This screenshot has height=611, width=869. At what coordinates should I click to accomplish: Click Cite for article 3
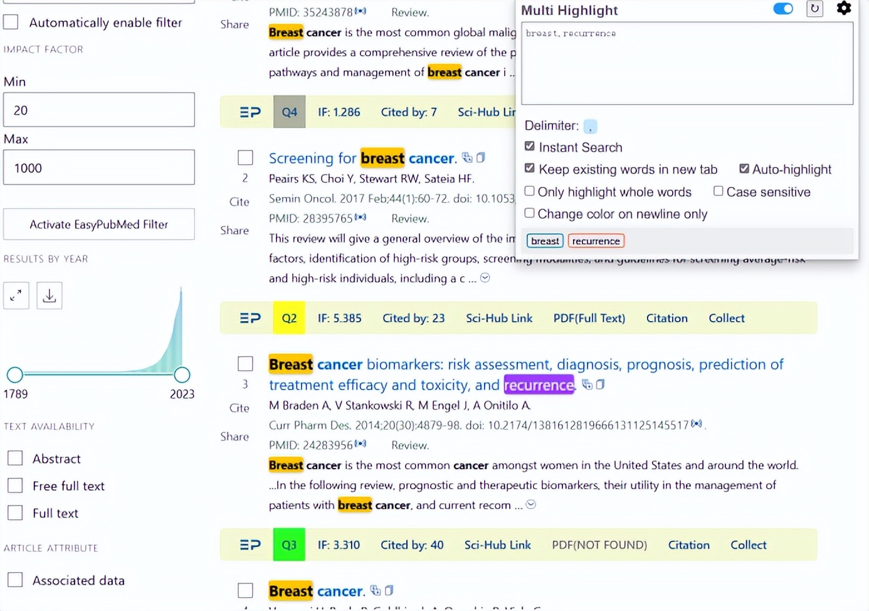[240, 408]
